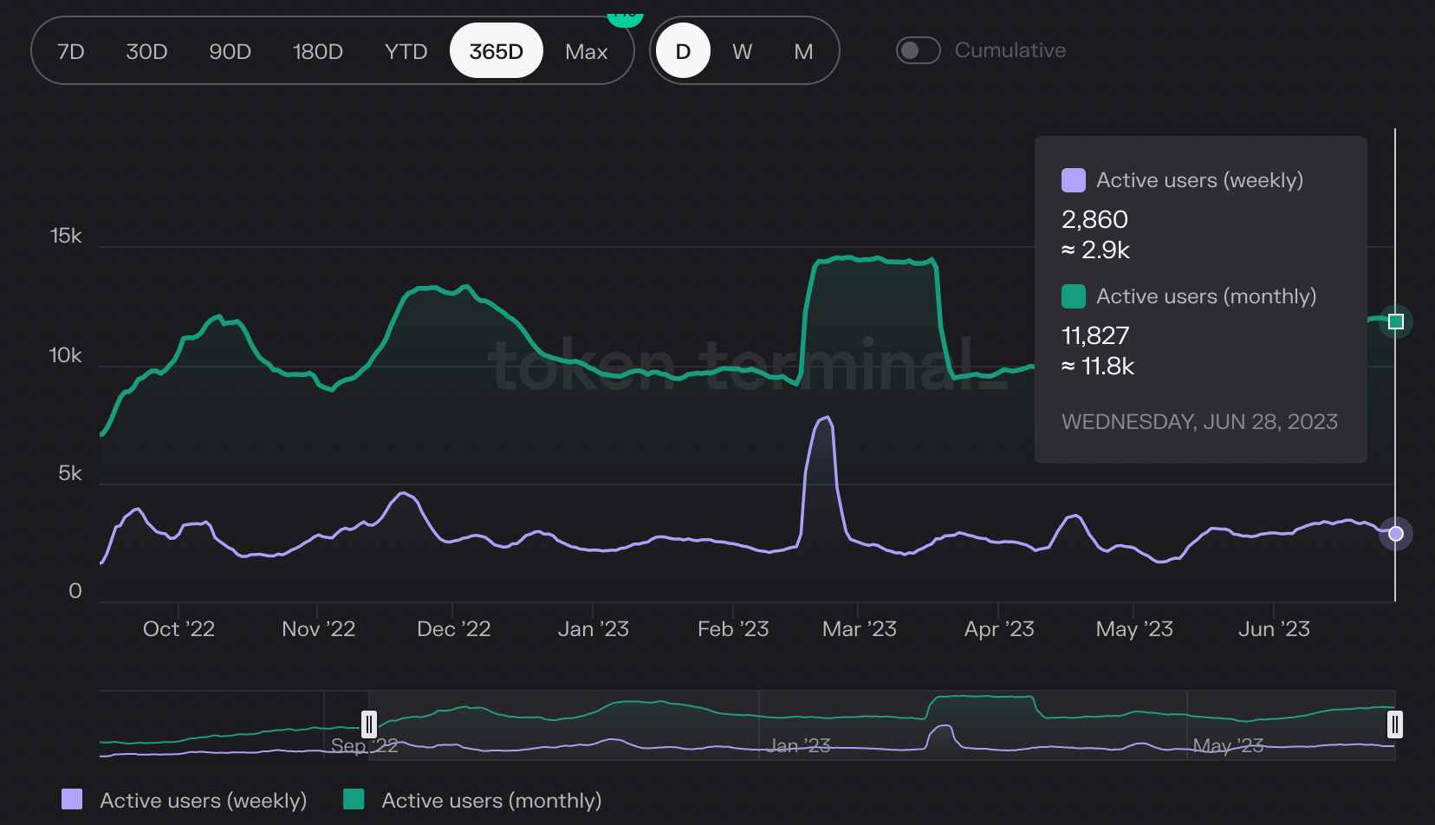Switch to the 30D time range
The width and height of the screenshot is (1435, 825).
(146, 52)
